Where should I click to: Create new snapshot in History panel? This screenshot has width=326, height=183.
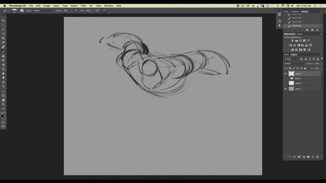tap(312, 30)
